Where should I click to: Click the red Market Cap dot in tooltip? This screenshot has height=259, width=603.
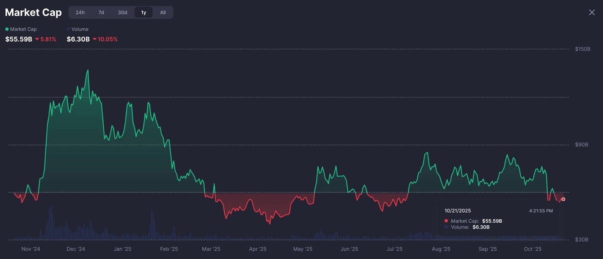[x=446, y=221]
